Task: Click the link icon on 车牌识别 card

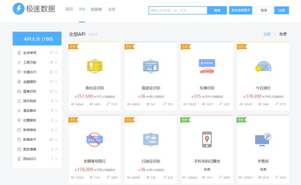Action: click(x=220, y=104)
